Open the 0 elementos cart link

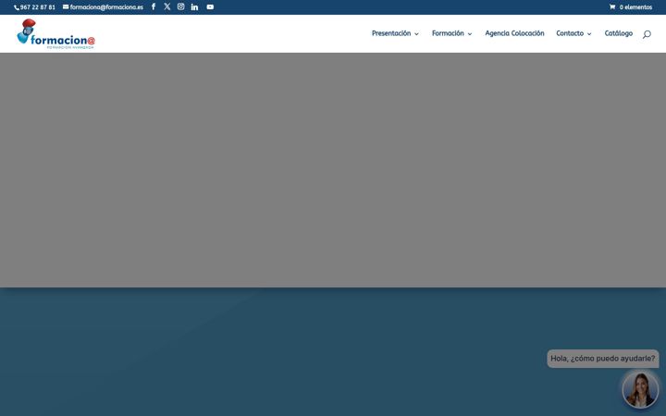pyautogui.click(x=631, y=7)
